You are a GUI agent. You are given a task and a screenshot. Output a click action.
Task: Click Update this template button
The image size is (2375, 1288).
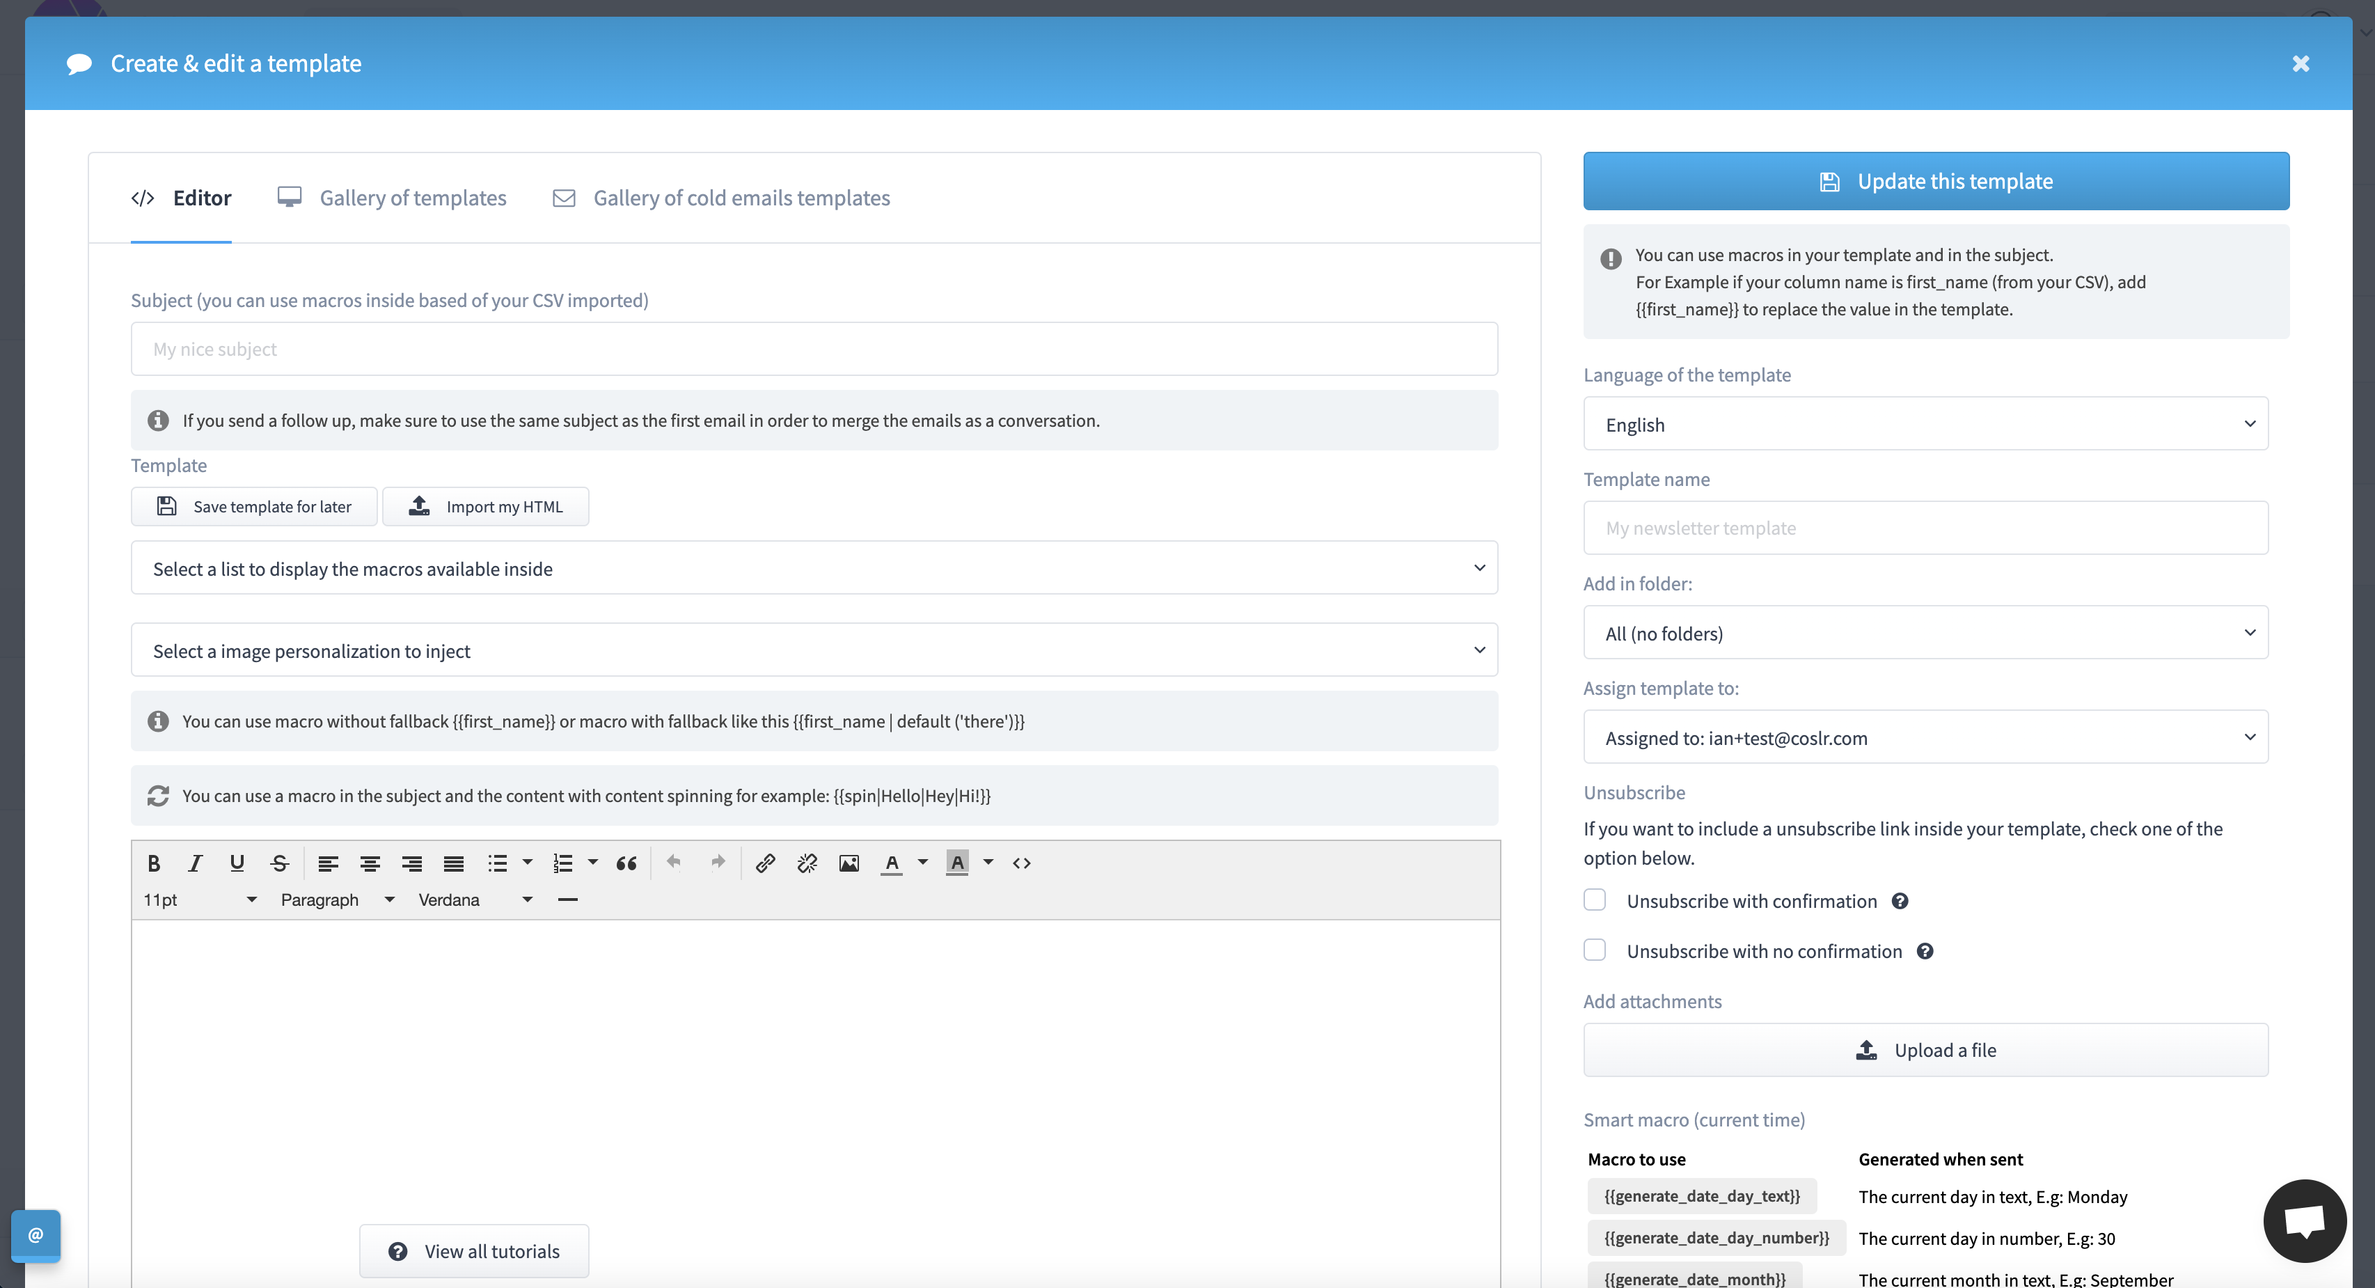pyautogui.click(x=1935, y=182)
